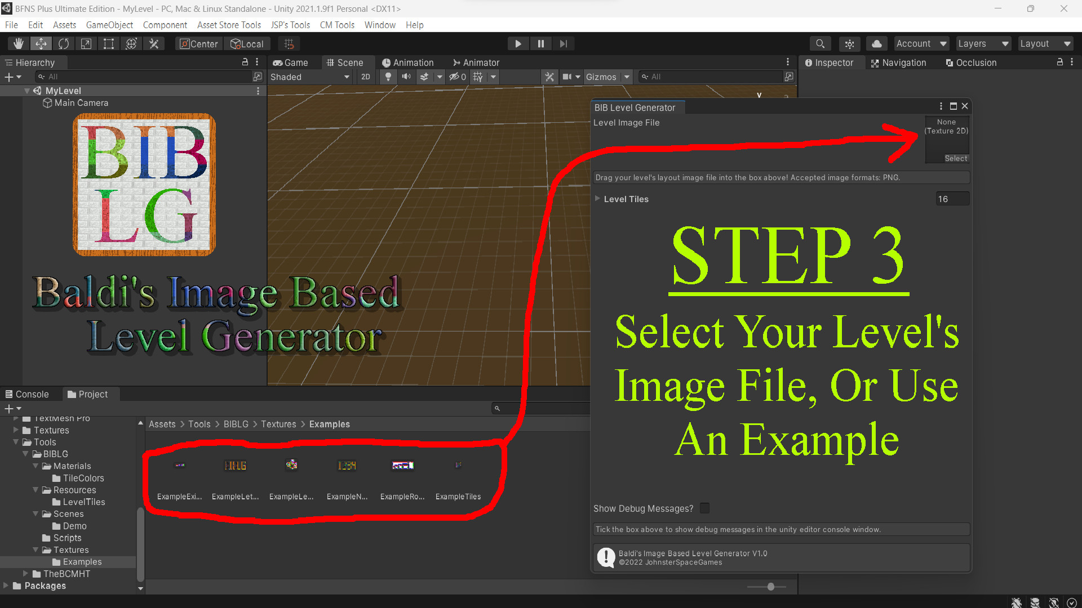
Task: Select the Transform tool icon
Action: coord(131,43)
